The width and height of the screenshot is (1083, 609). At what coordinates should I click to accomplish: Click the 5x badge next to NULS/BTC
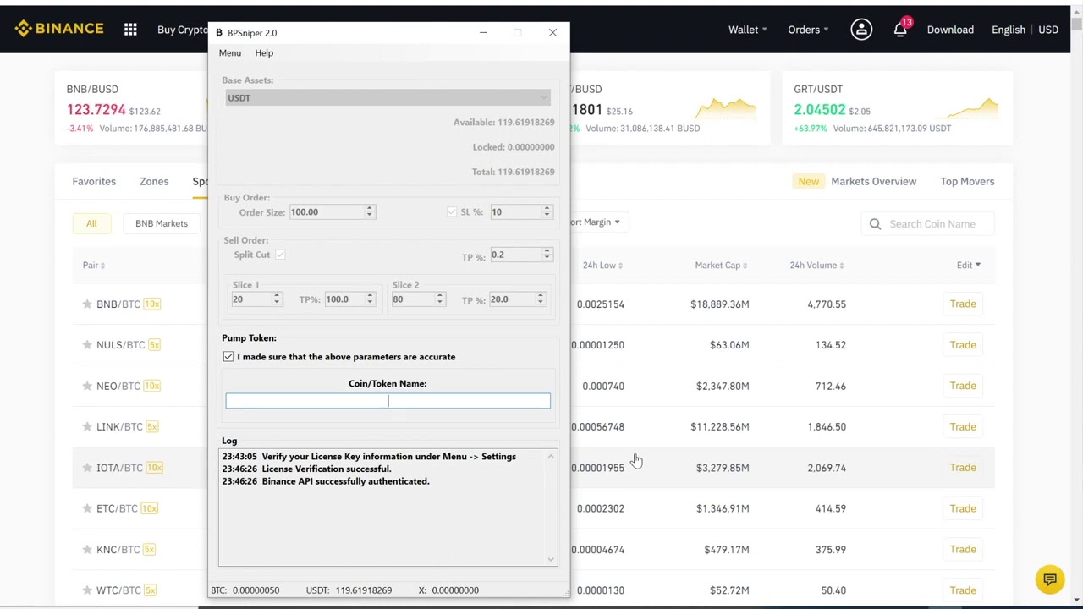coord(154,344)
